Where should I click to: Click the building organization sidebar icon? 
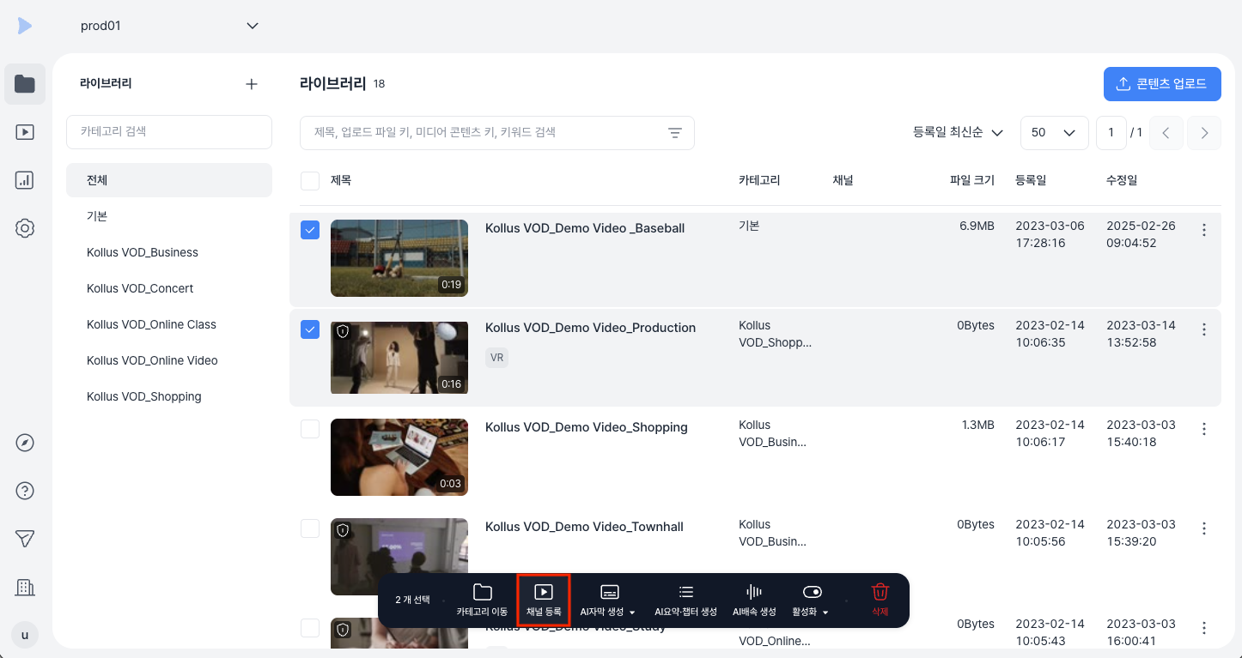pos(25,587)
